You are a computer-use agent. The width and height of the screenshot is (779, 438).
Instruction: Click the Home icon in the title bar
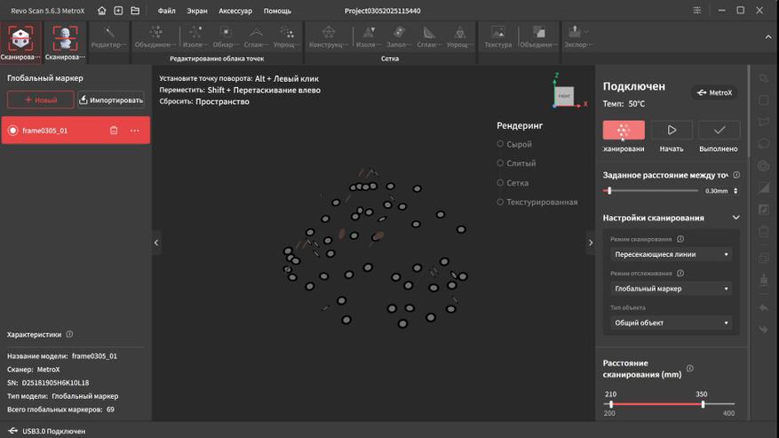click(102, 11)
